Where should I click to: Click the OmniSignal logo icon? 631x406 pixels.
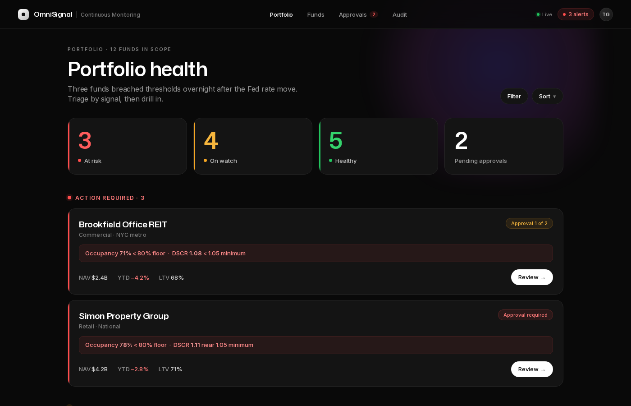[23, 14]
